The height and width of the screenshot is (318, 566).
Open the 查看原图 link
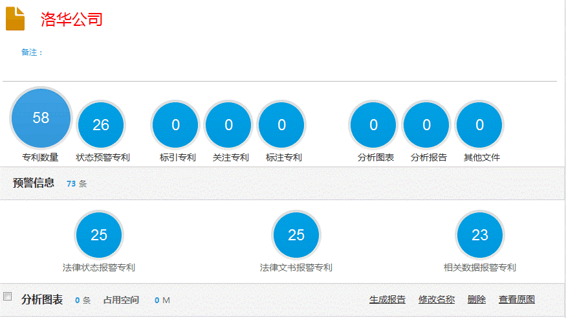516,300
